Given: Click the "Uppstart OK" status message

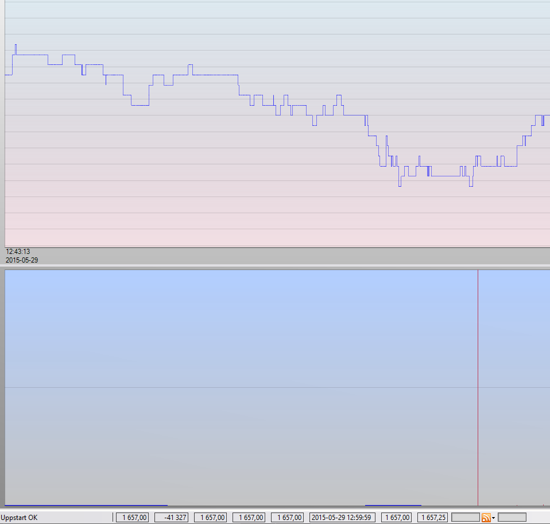Looking at the screenshot, I should 19,518.
